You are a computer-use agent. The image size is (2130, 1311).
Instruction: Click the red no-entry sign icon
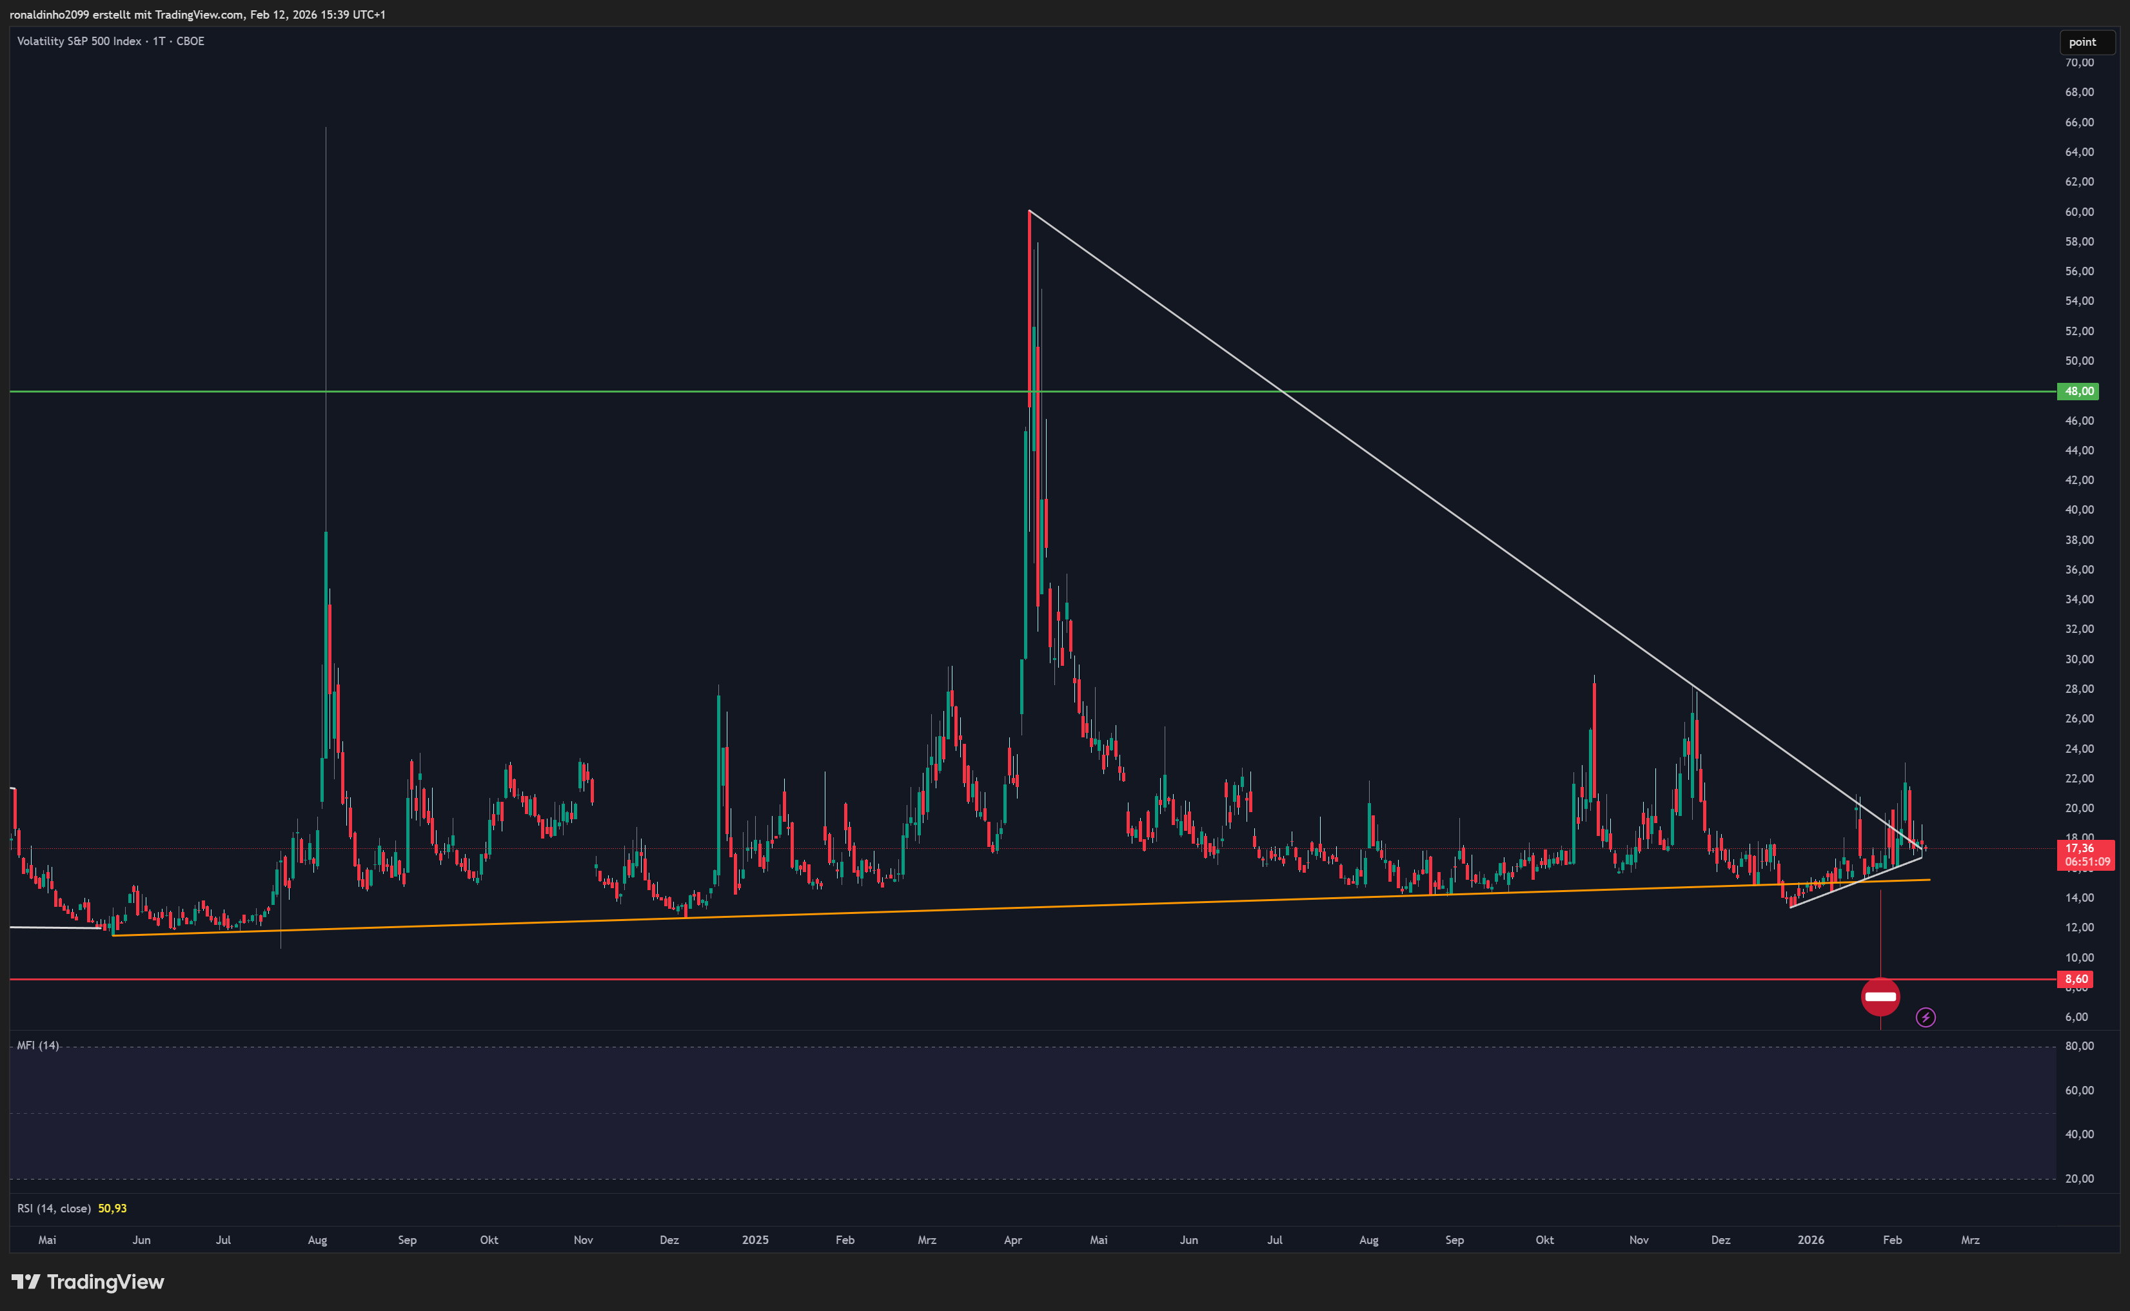tap(1880, 997)
